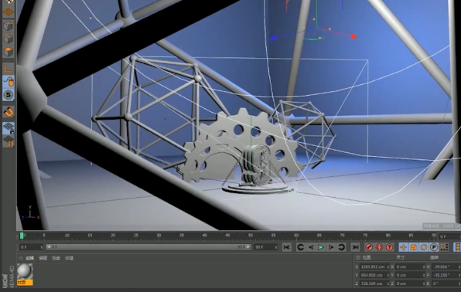Toggle Rotation keying icon
This screenshot has width=461, height=292.
click(x=423, y=247)
